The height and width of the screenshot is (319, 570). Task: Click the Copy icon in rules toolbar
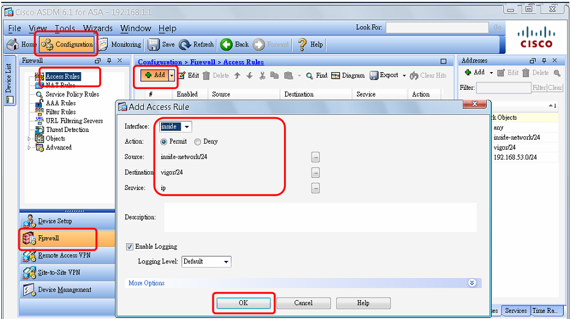point(274,76)
